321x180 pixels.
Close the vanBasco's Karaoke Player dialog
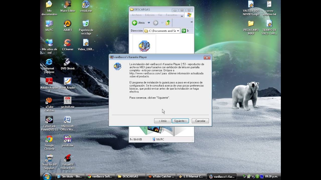click(x=207, y=57)
